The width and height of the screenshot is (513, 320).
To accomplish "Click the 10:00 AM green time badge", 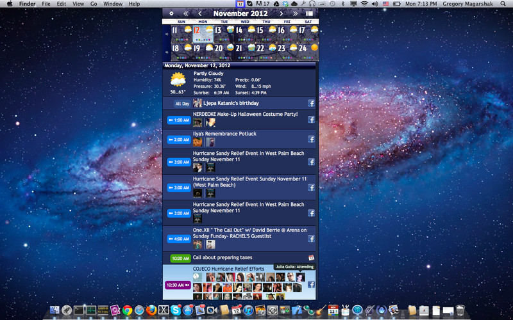I will click(x=181, y=259).
